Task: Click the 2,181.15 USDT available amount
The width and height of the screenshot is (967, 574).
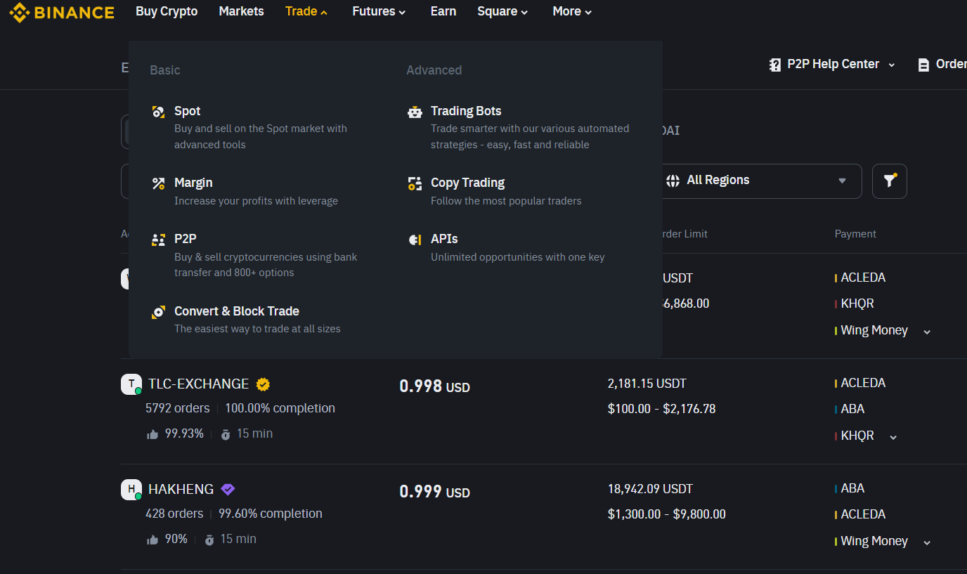Action: tap(647, 384)
